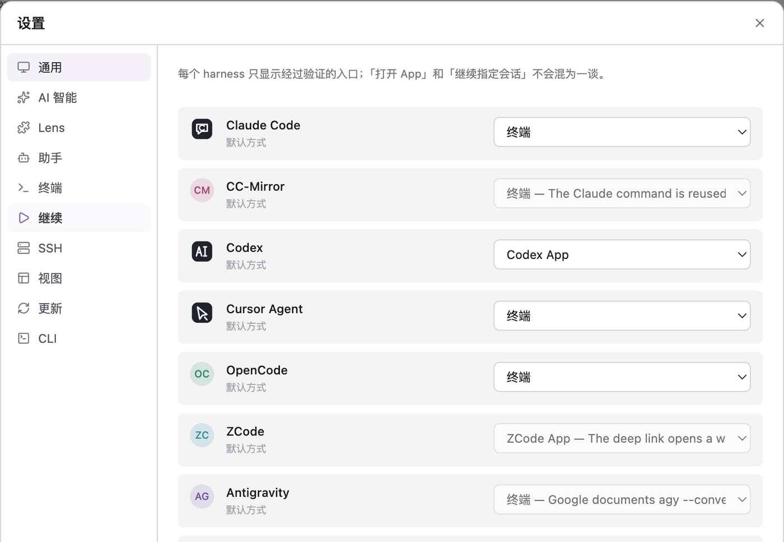
Task: Open the 助手 settings section
Action: point(79,158)
